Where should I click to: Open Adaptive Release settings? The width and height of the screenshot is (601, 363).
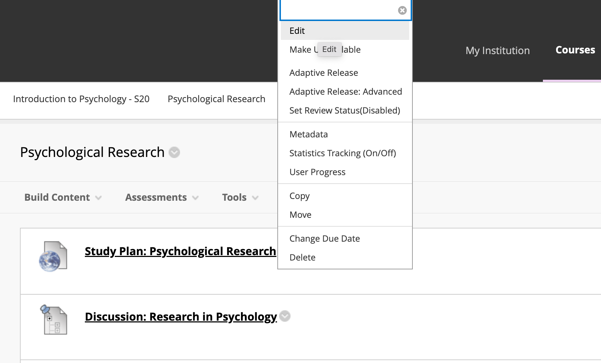point(324,73)
